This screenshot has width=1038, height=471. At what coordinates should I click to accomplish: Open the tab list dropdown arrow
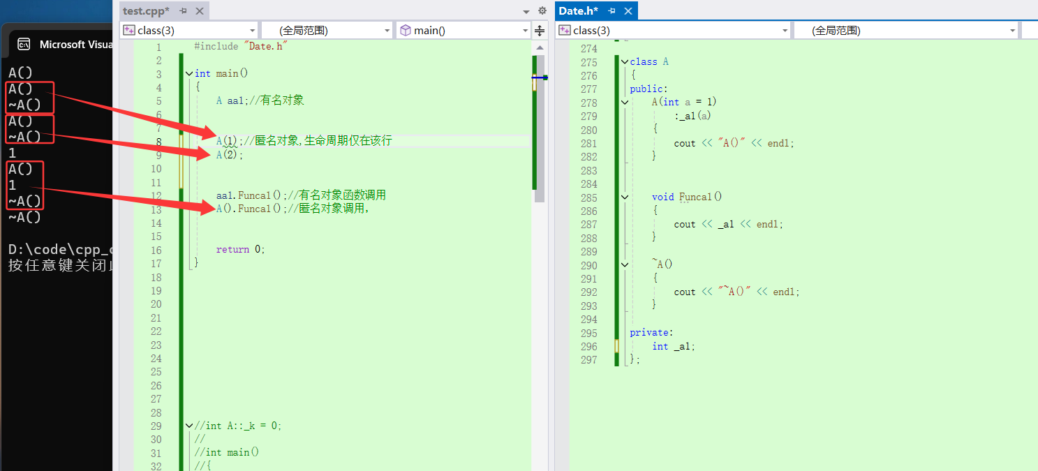526,12
